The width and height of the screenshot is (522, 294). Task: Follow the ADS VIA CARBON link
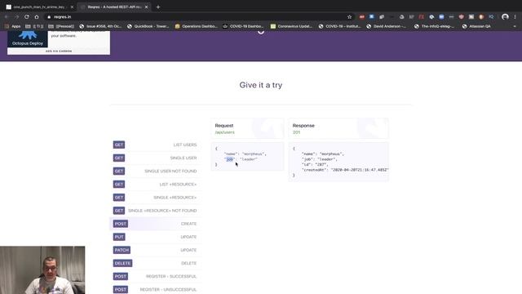tap(59, 51)
